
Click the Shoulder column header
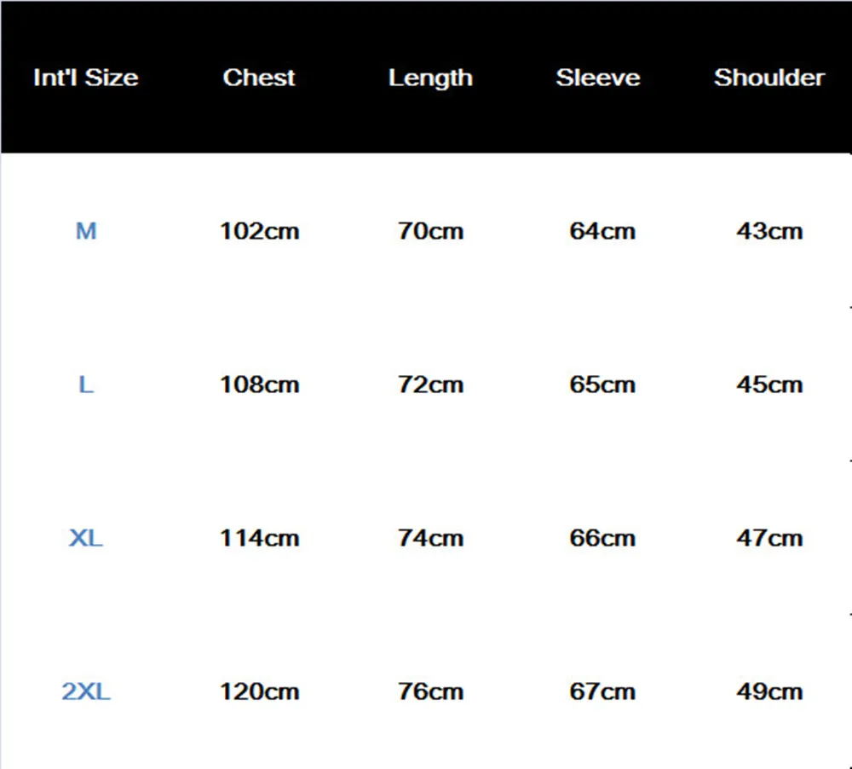(x=769, y=78)
